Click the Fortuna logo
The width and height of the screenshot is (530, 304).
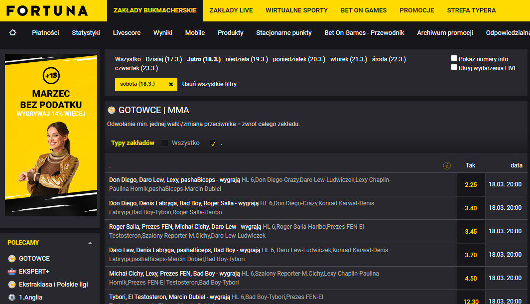point(47,10)
